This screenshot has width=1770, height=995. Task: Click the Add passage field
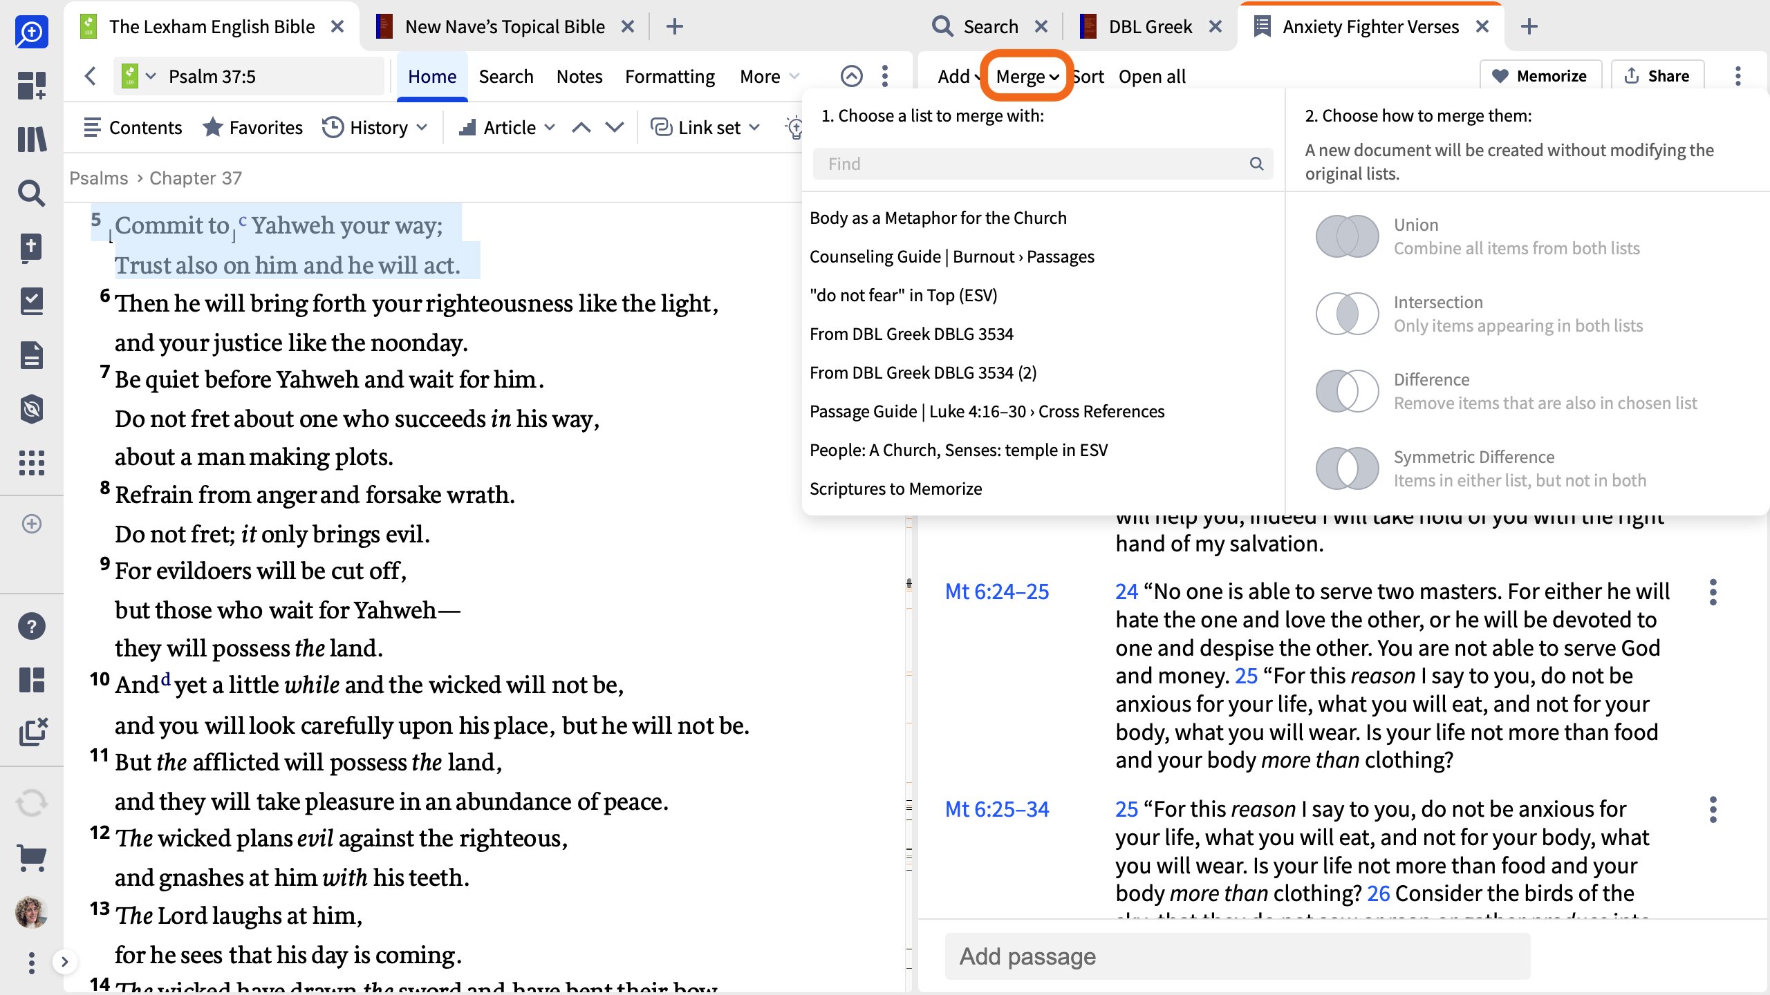coord(1238,956)
